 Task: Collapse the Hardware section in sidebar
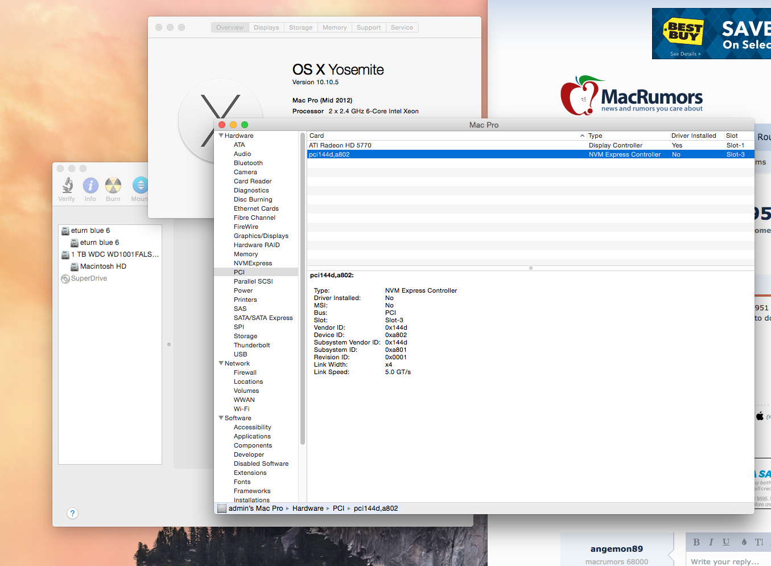(221, 136)
